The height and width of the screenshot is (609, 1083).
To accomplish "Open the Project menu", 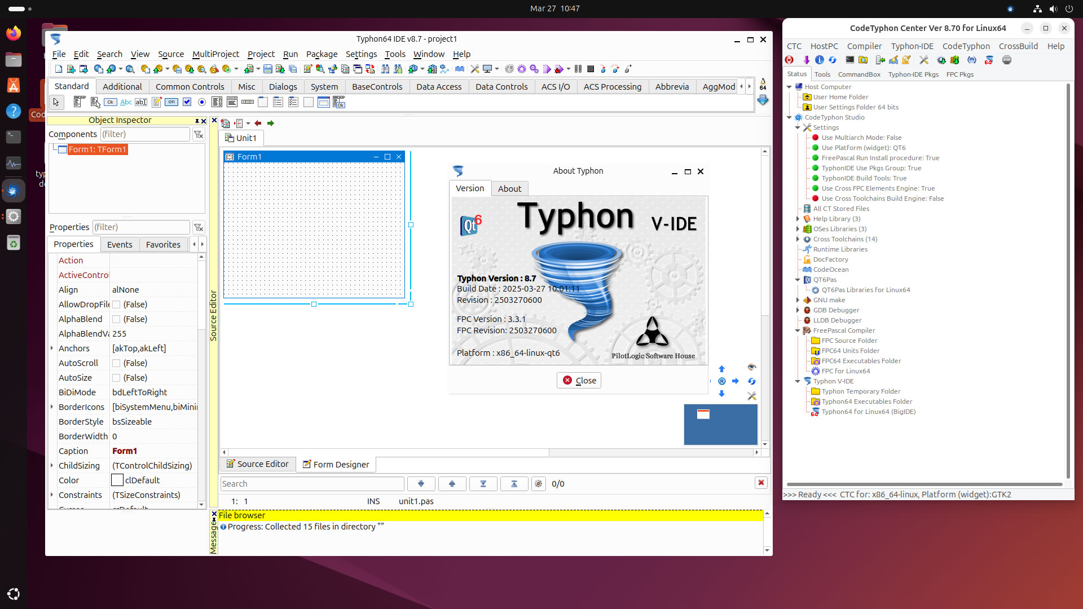I will coord(261,54).
